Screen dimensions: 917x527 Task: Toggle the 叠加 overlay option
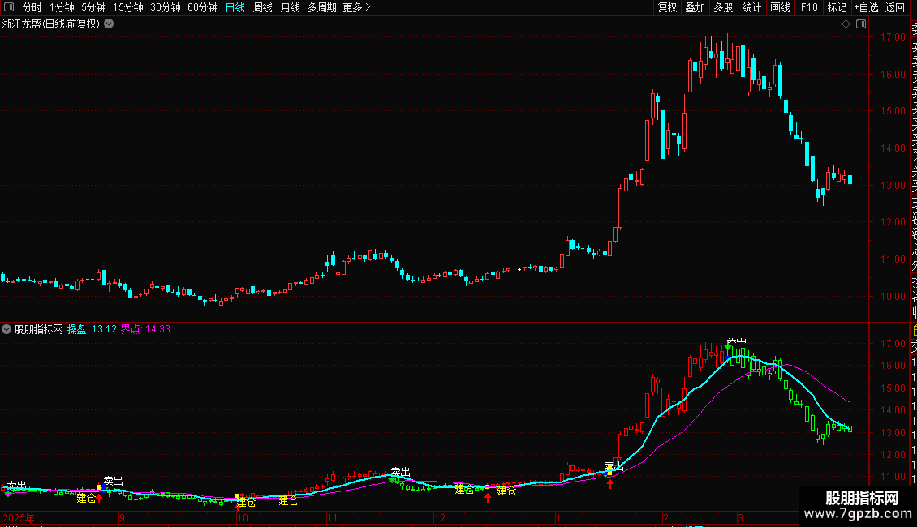pyautogui.click(x=695, y=7)
